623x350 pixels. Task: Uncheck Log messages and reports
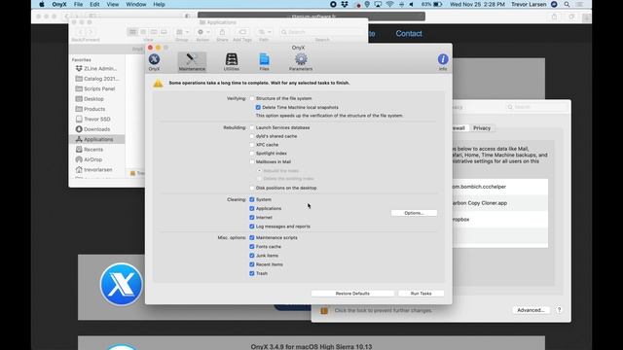pyautogui.click(x=252, y=227)
